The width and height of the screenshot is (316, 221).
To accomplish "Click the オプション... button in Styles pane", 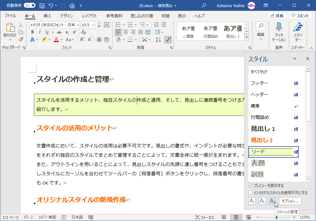I will (290, 201).
